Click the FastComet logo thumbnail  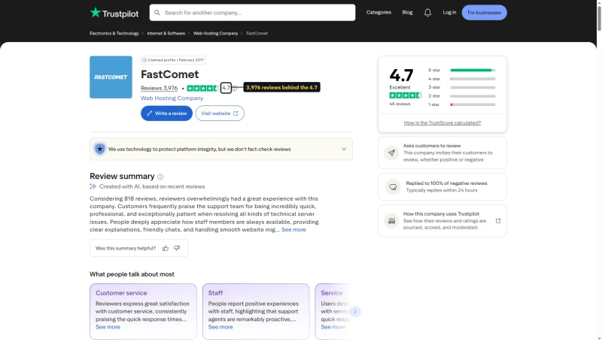pyautogui.click(x=111, y=77)
